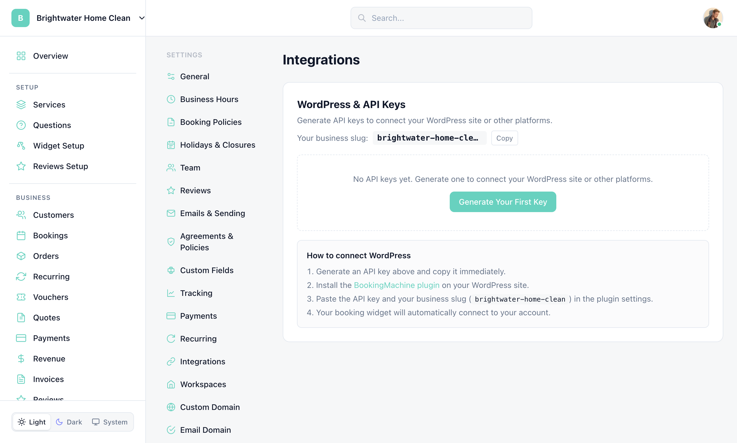Expand the Brightwater Home Clean workspace dropdown
The height and width of the screenshot is (443, 737).
click(142, 18)
